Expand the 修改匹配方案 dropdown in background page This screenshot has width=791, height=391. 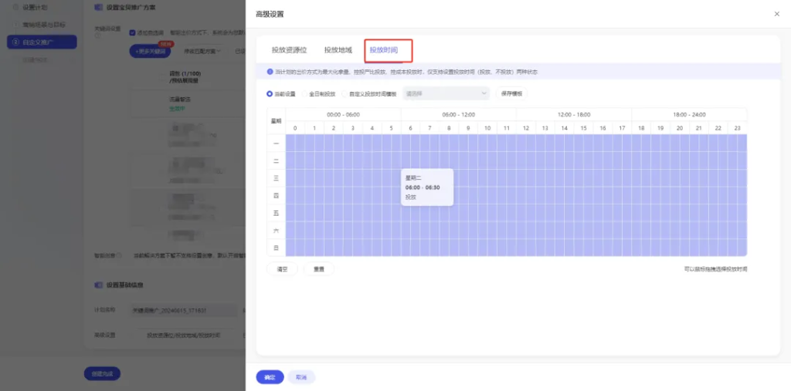click(202, 51)
